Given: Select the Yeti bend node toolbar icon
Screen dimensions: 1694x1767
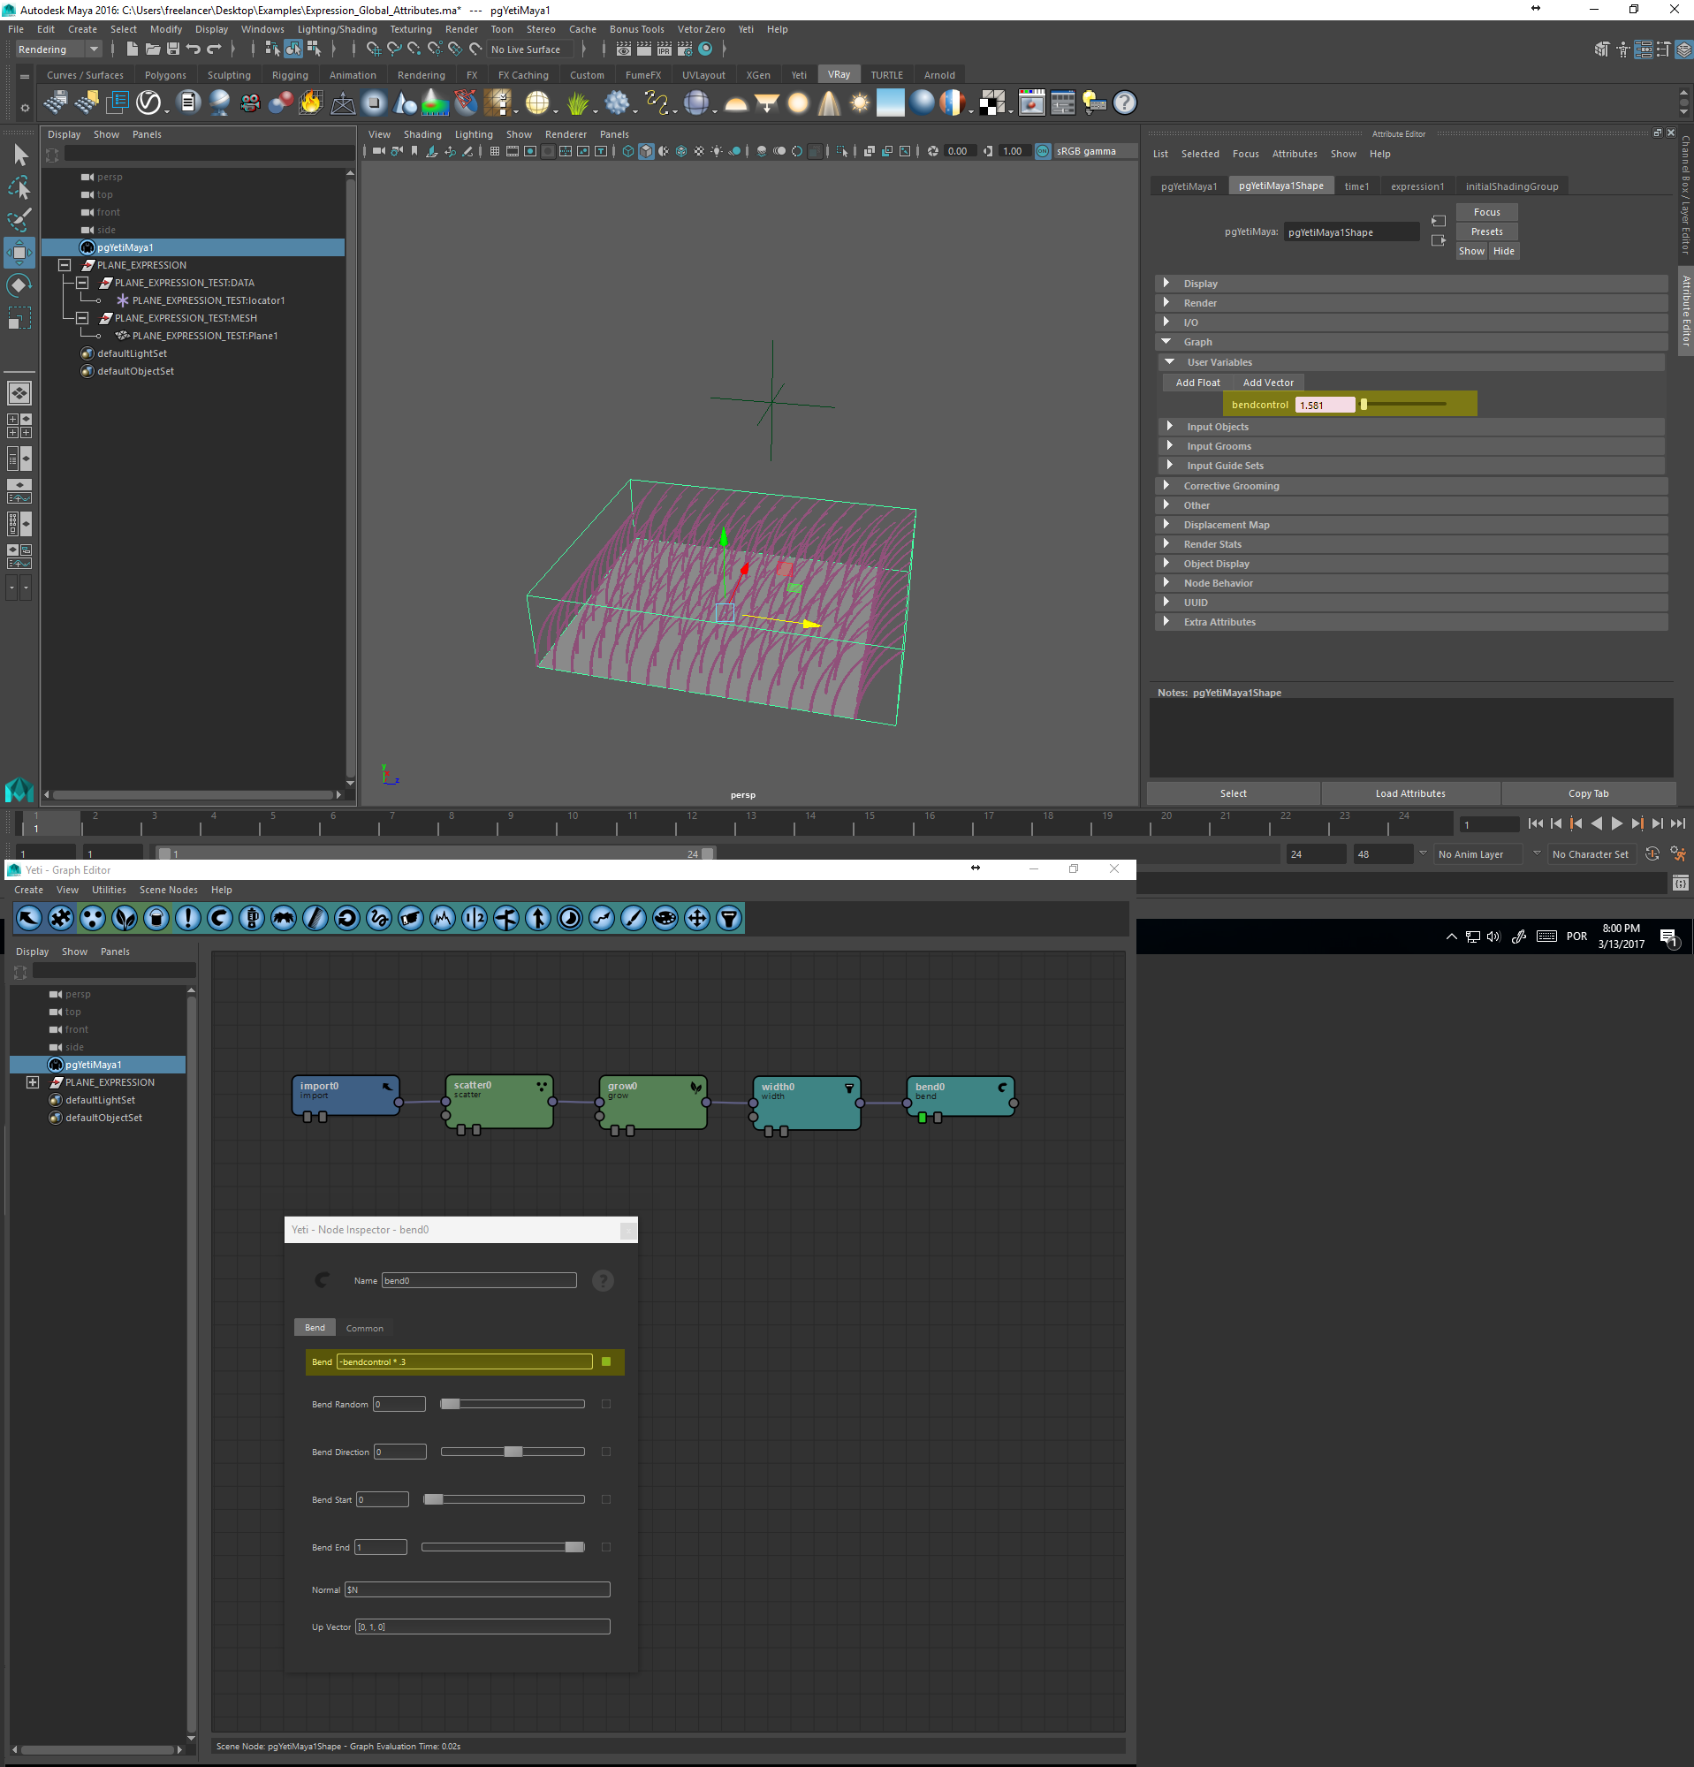Looking at the screenshot, I should (219, 918).
